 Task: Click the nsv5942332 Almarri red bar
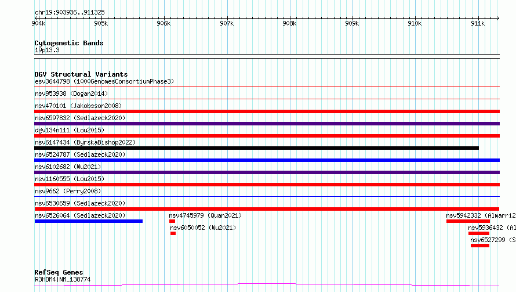(x=468, y=221)
